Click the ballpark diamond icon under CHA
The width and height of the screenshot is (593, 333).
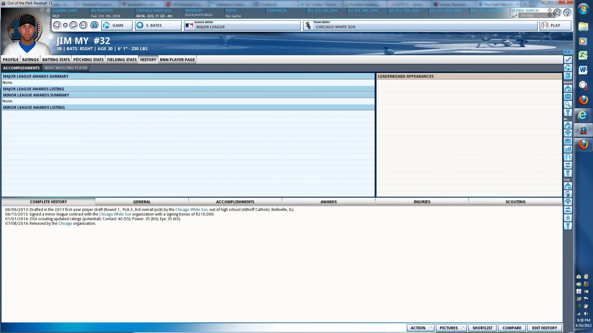click(x=568, y=202)
